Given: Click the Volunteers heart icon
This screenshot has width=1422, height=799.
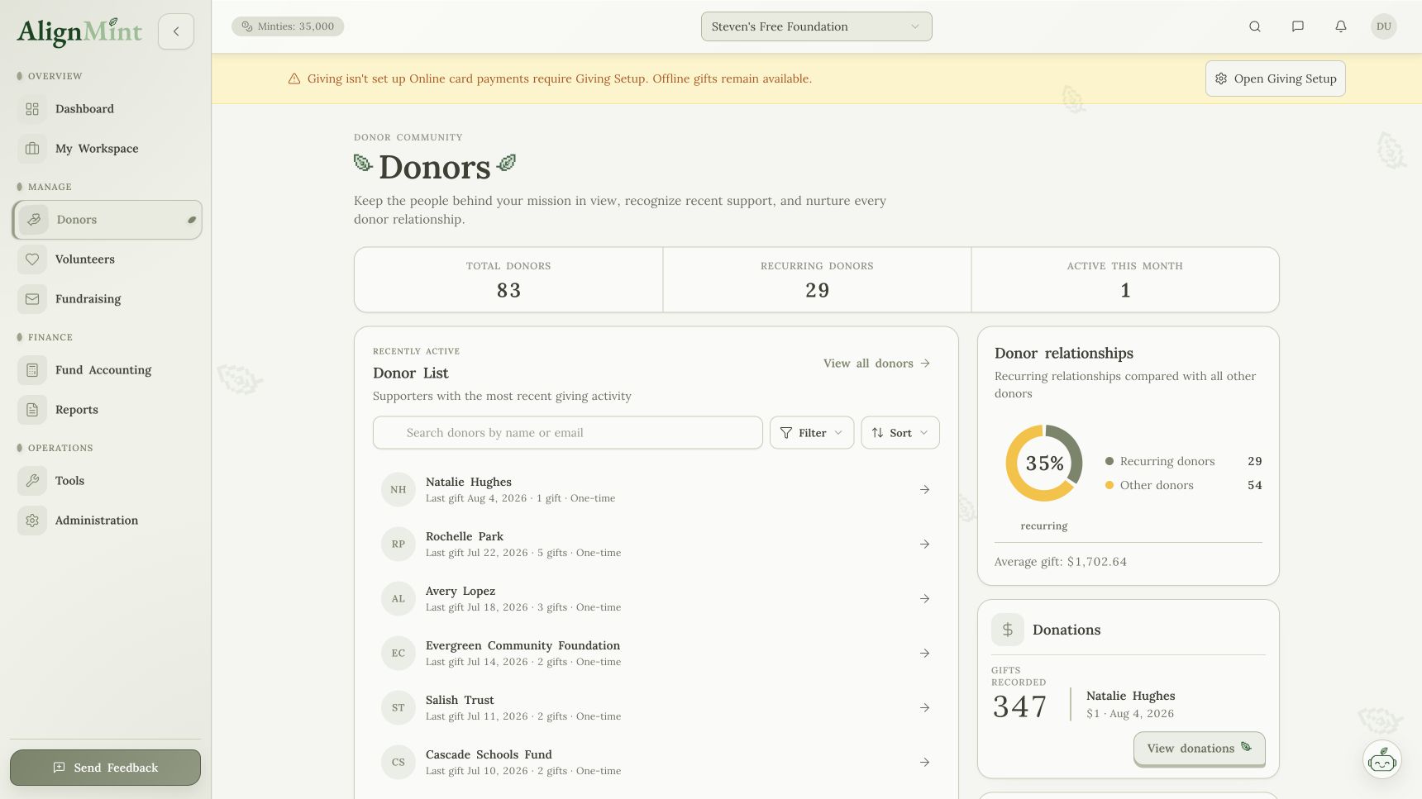Looking at the screenshot, I should (x=32, y=259).
